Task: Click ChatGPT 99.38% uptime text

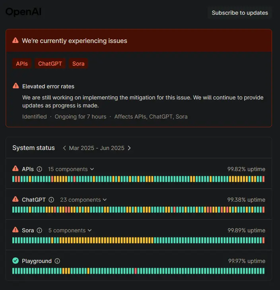Action: (246, 200)
